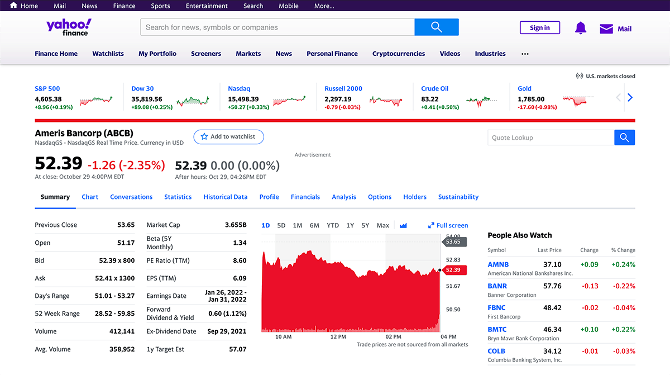
Task: Click the left arrow in market ticker carousel
Action: 618,98
